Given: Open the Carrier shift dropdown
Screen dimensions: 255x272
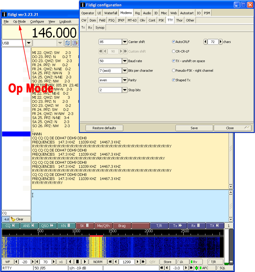Looking at the screenshot, I should [125, 42].
